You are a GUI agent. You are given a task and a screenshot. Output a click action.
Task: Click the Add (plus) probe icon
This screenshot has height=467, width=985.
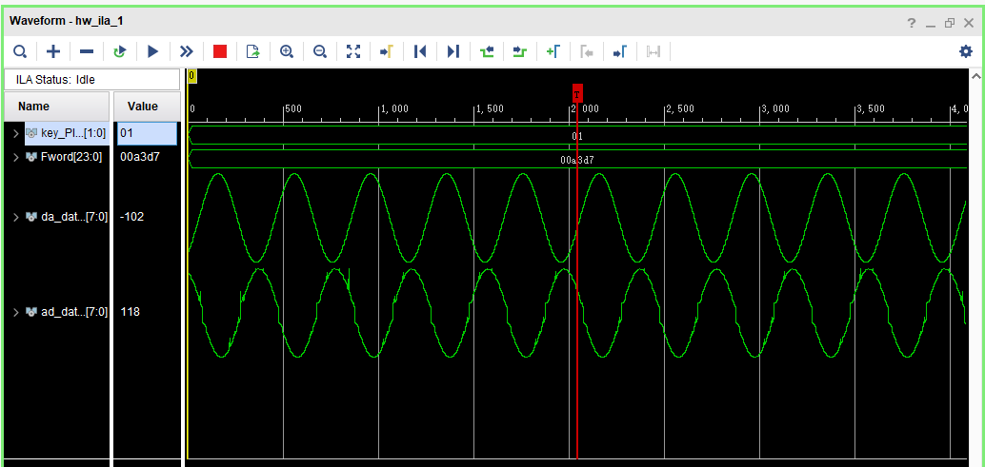pyautogui.click(x=53, y=51)
